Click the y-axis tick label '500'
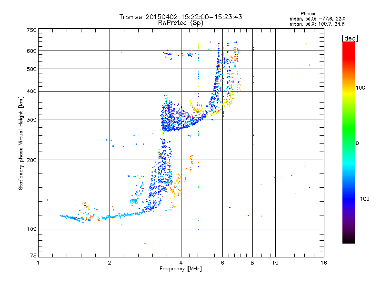Screen dimensions: 381x286 point(32,69)
